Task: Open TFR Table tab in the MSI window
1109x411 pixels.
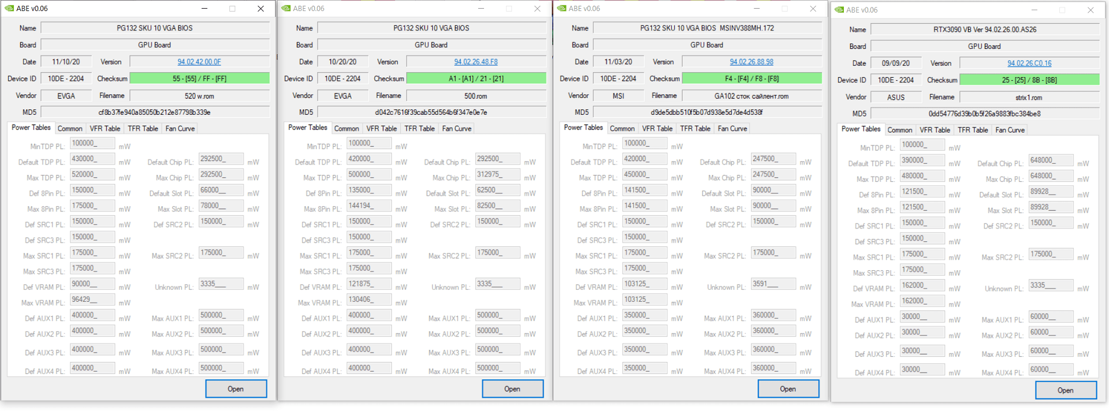Action: pyautogui.click(x=695, y=129)
